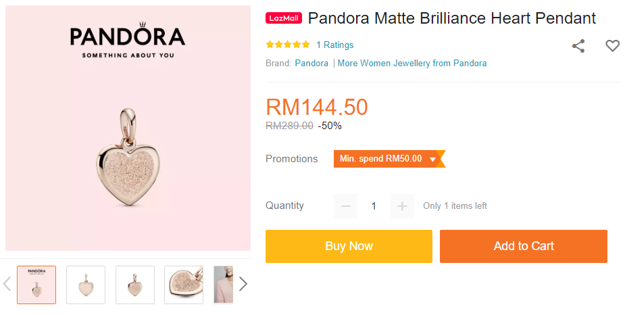625x315 pixels.
Task: Decrease quantity with the minus button
Action: pyautogui.click(x=345, y=206)
